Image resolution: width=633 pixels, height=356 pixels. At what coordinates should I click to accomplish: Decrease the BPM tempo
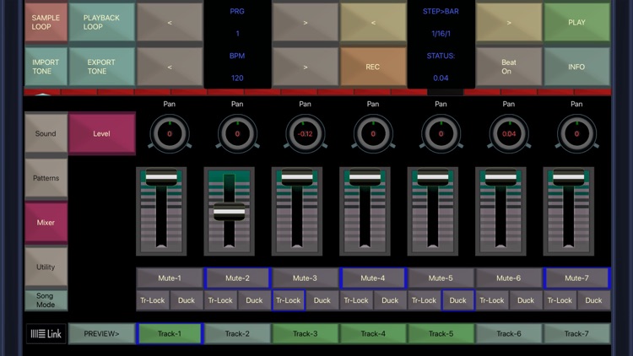point(170,67)
